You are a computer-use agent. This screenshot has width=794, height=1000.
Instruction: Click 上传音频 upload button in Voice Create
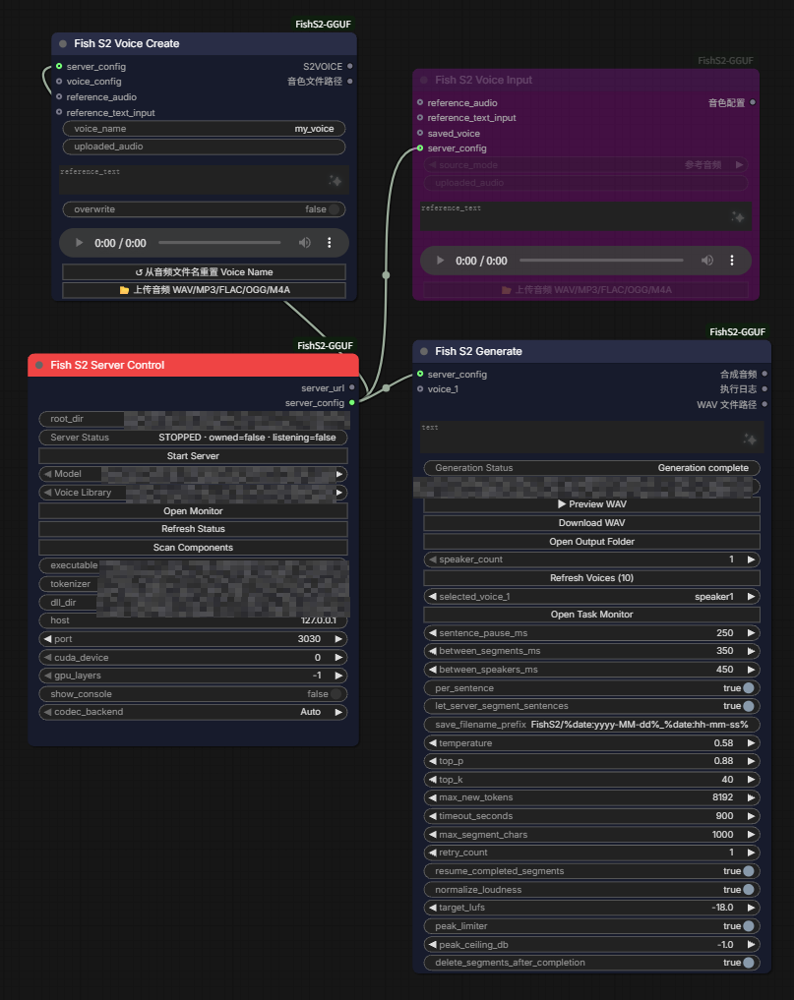[205, 290]
